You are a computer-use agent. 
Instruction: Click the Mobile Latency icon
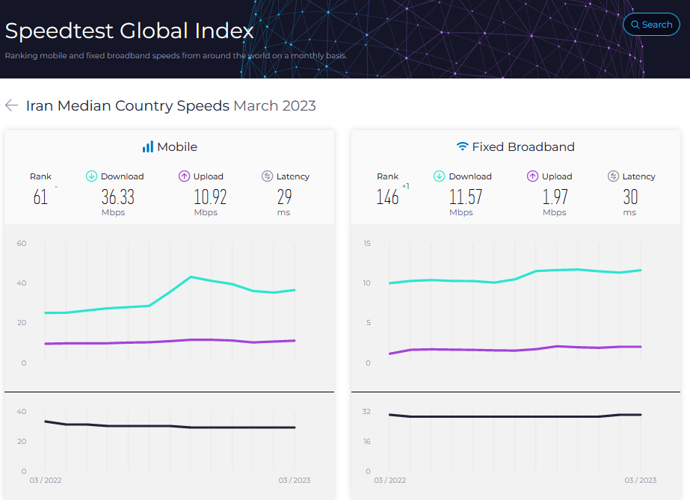[267, 176]
